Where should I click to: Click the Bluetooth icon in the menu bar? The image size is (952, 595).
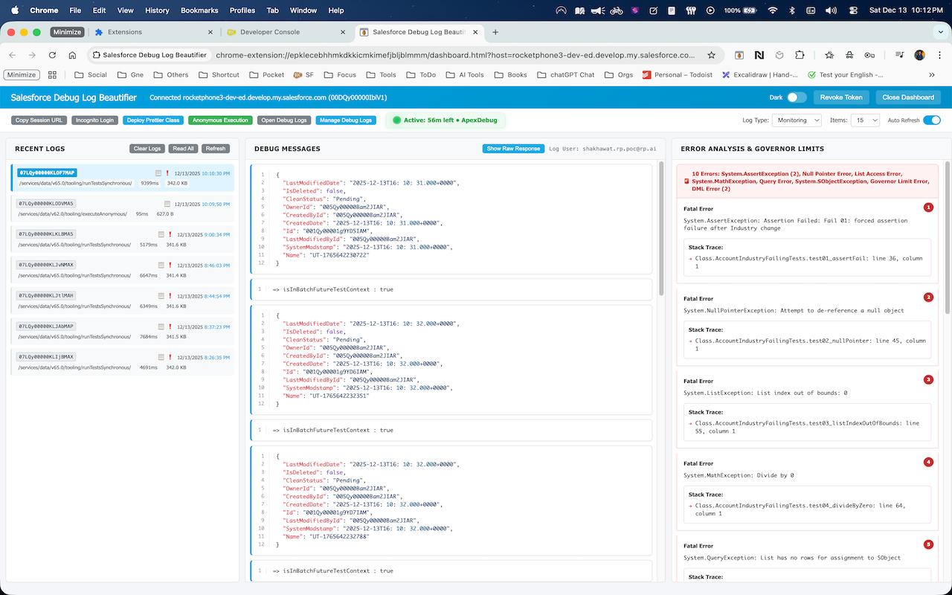[x=791, y=10]
